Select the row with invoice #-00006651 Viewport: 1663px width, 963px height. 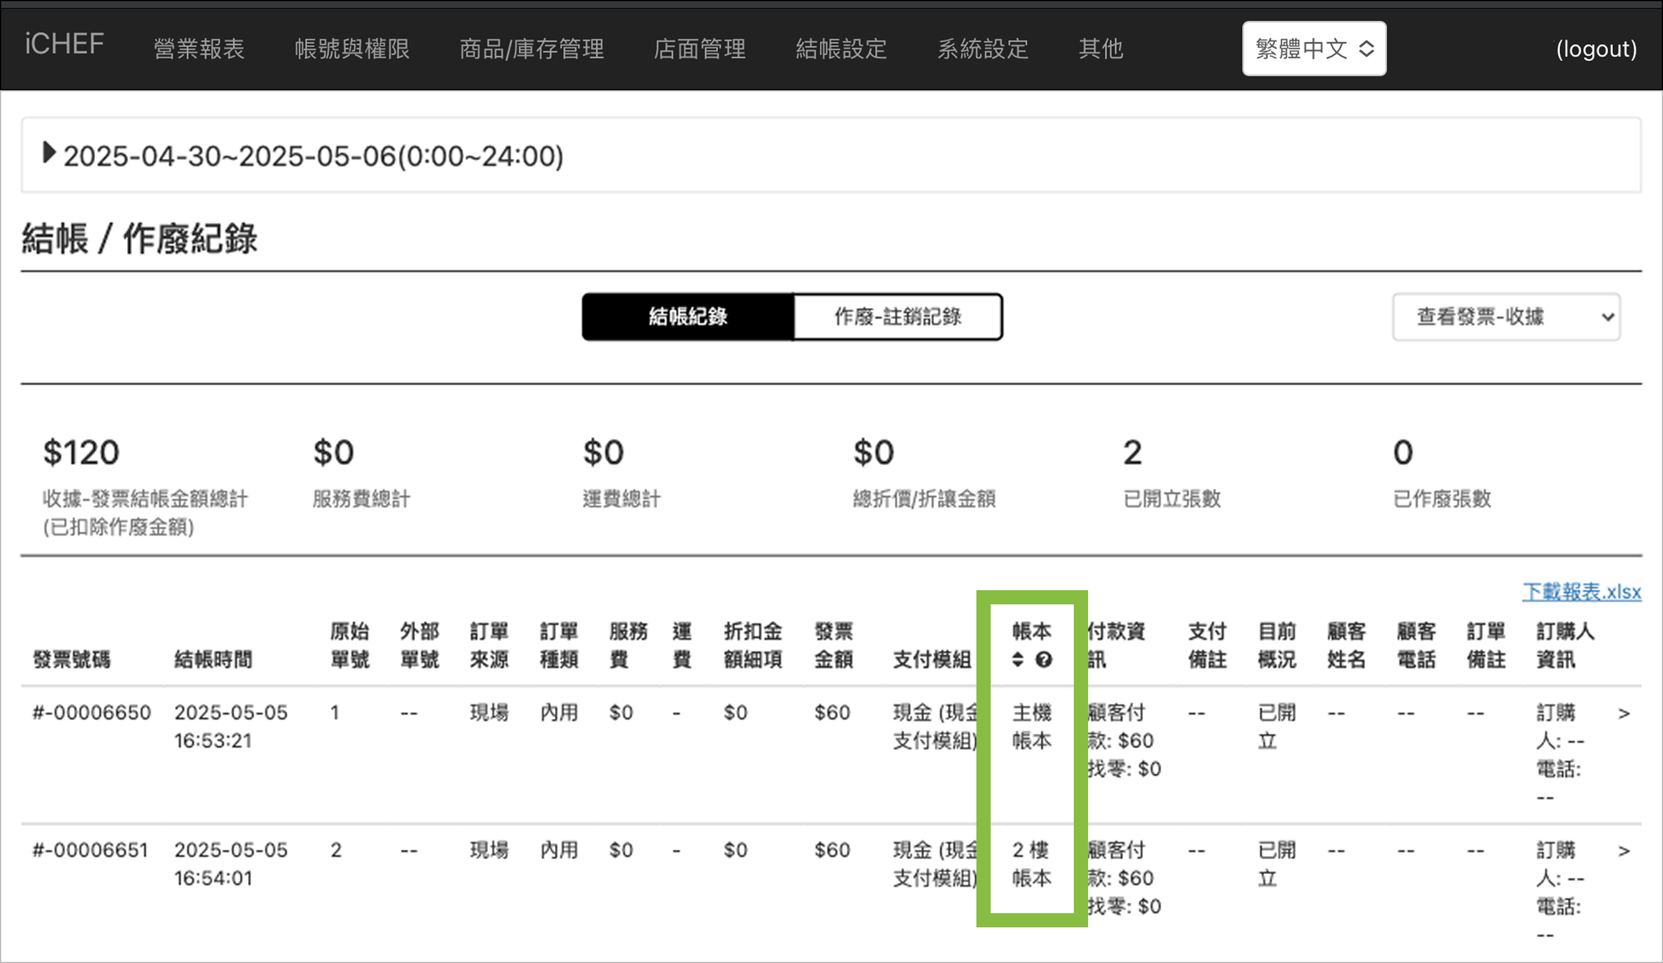(90, 850)
